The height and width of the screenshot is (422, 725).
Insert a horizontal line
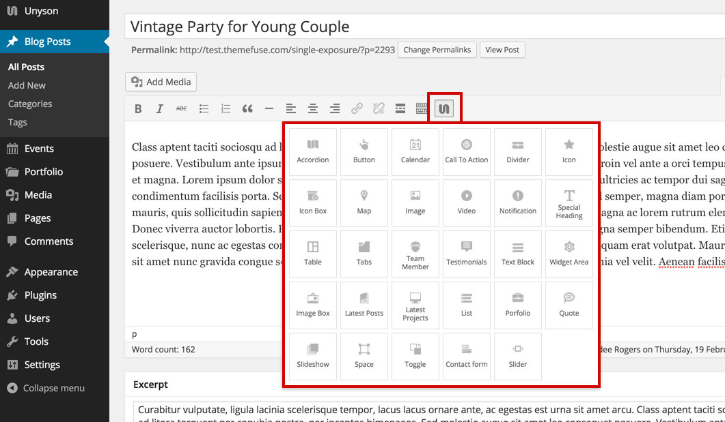click(269, 109)
